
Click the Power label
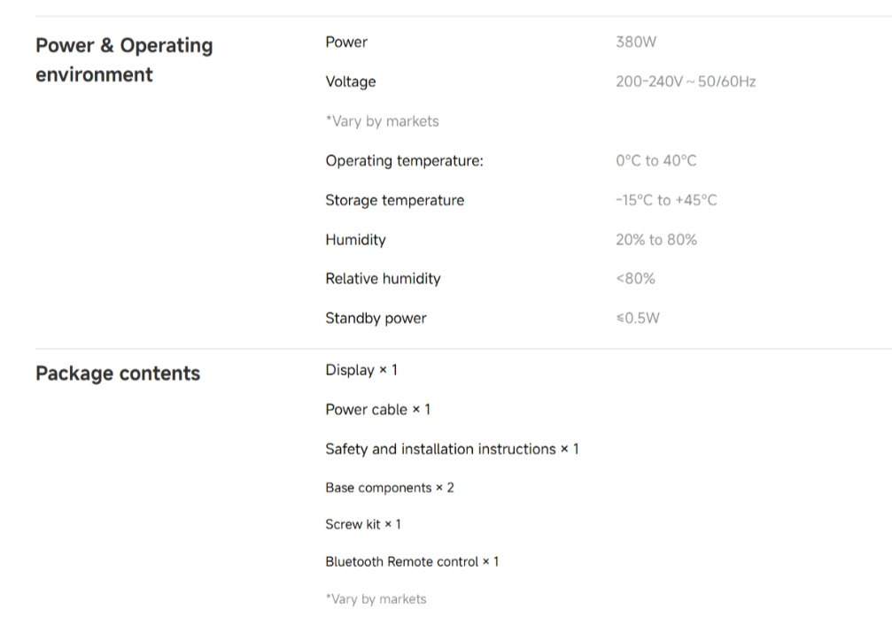[x=346, y=42]
